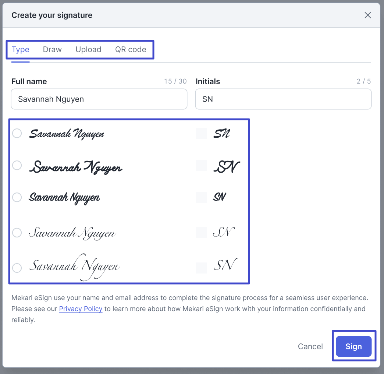384x374 pixels.
Task: Open the Upload tab
Action: click(88, 50)
